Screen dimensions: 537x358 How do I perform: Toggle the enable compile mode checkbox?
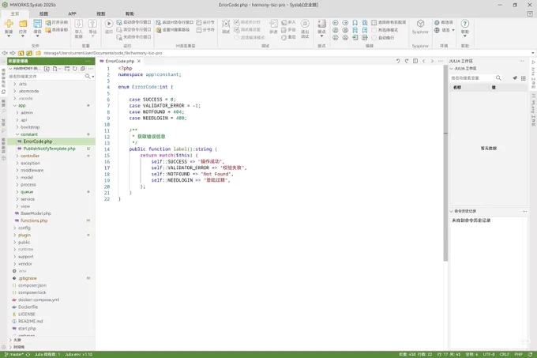pos(237,37)
